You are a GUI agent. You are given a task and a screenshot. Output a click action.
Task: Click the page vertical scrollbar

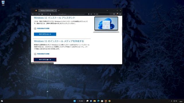(x=122, y=31)
